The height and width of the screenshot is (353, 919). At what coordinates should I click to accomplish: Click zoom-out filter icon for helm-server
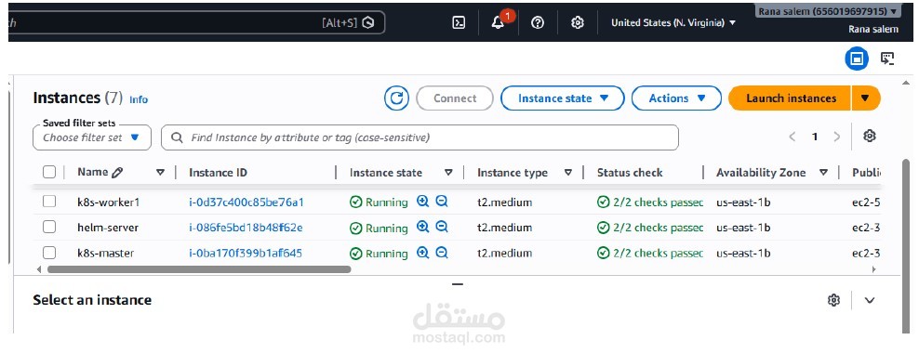pyautogui.click(x=442, y=227)
